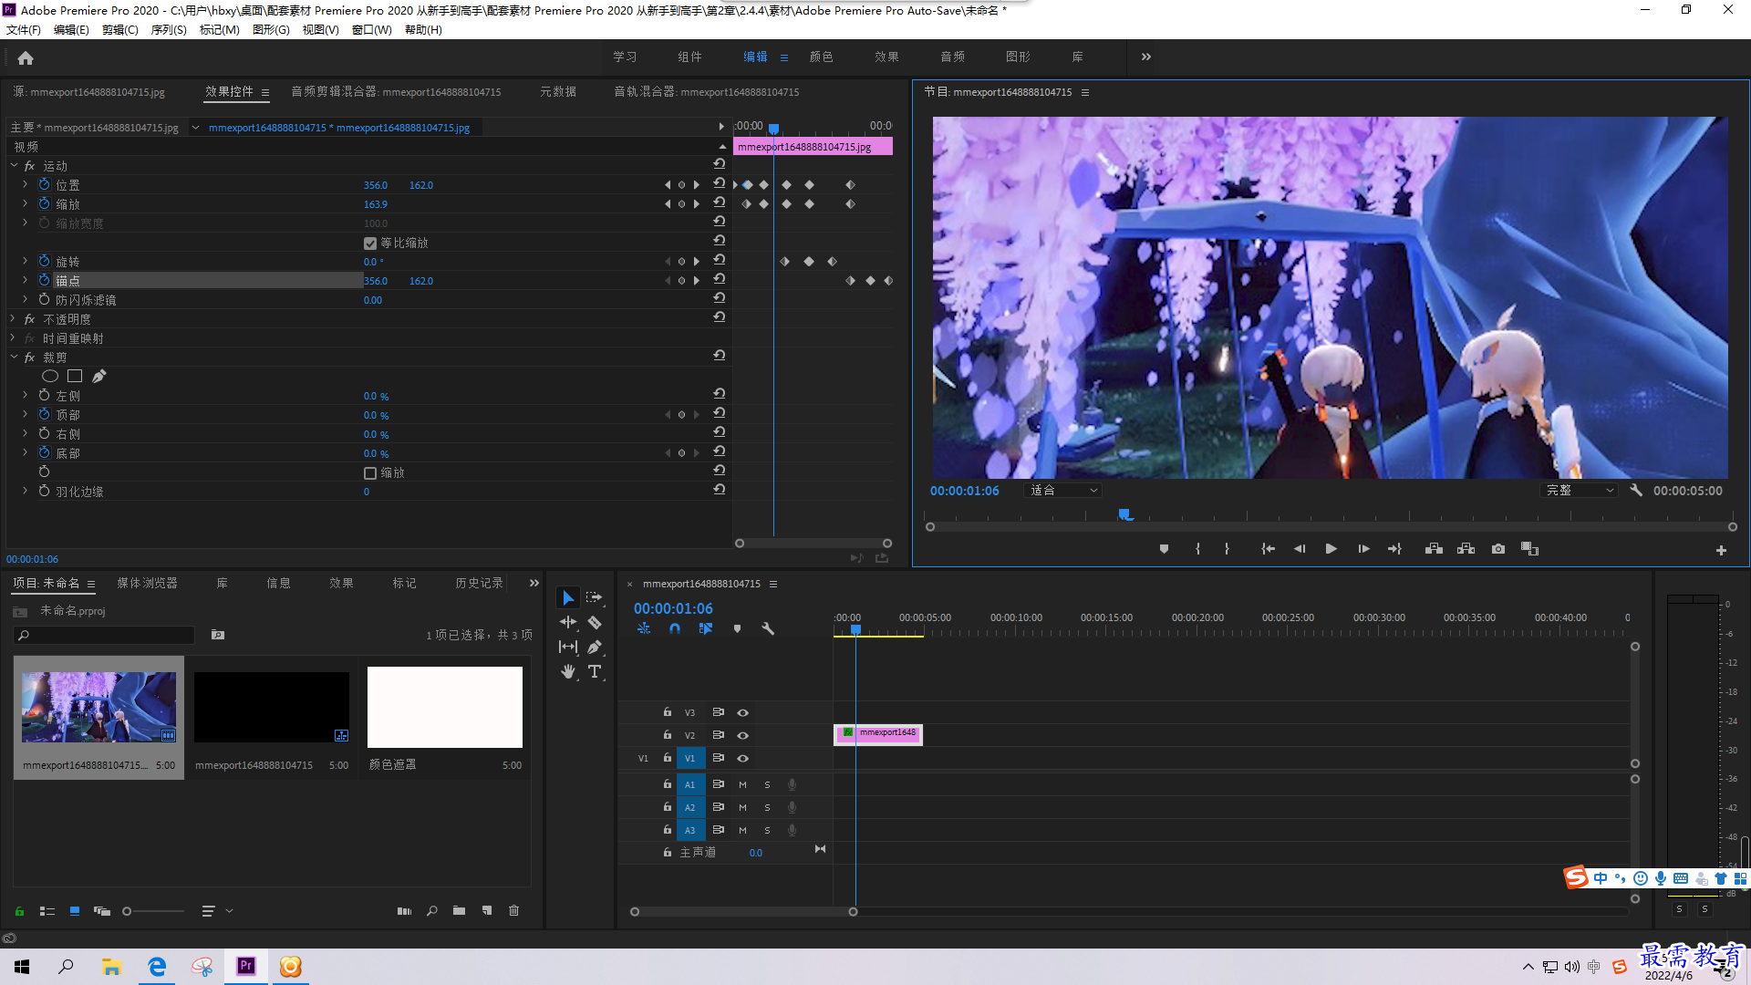
Task: Add marker in timeline panel
Action: pos(737,628)
